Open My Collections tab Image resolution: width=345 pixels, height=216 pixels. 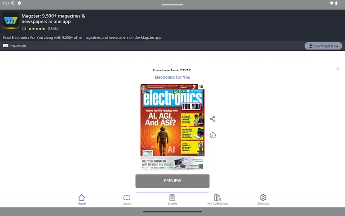tap(217, 200)
